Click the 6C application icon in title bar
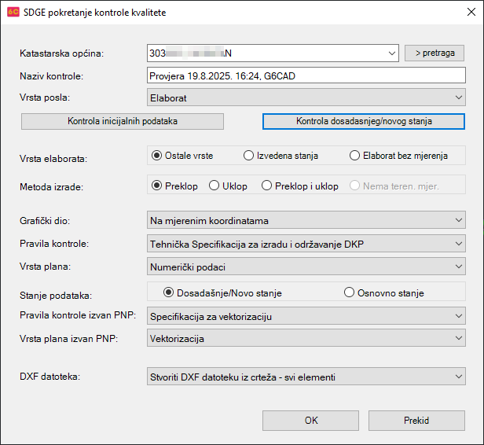This screenshot has height=445, width=484. [x=13, y=13]
